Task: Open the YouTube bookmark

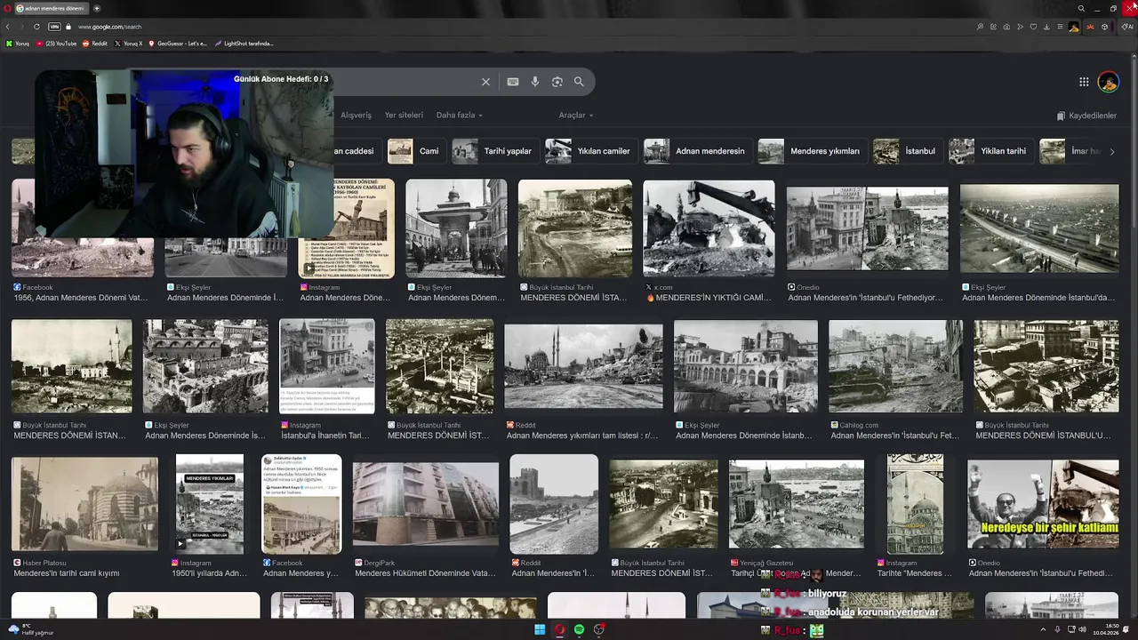Action: [56, 44]
